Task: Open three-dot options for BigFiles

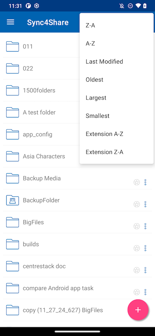Action: pyautogui.click(x=145, y=226)
